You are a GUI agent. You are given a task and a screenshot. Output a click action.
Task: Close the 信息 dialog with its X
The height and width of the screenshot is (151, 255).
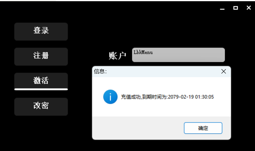tap(223, 71)
